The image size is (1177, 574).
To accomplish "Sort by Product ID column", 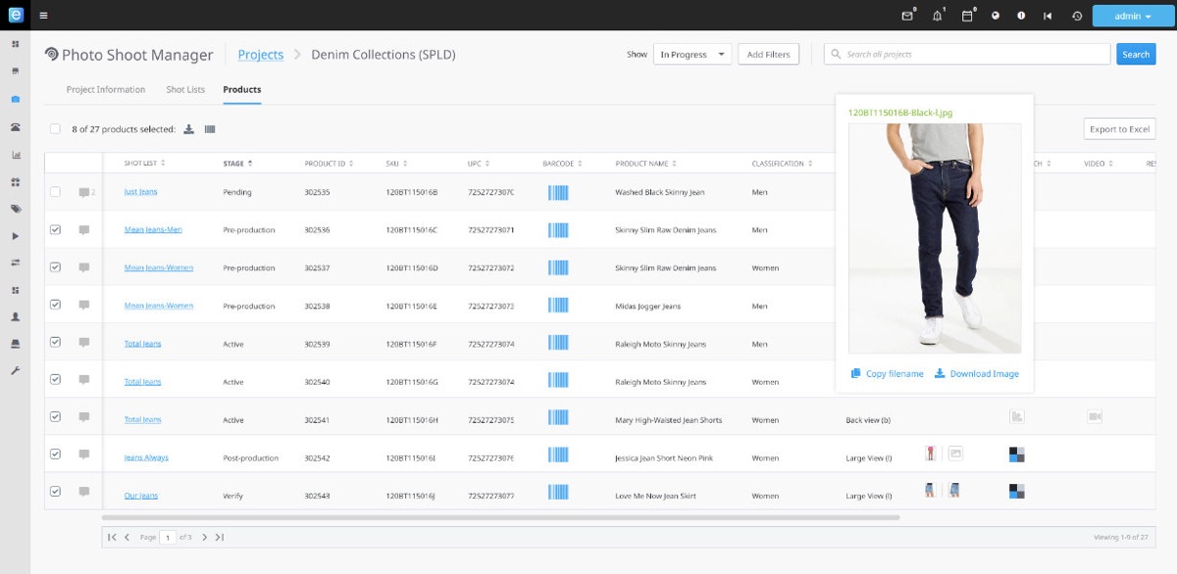I will pyautogui.click(x=329, y=164).
